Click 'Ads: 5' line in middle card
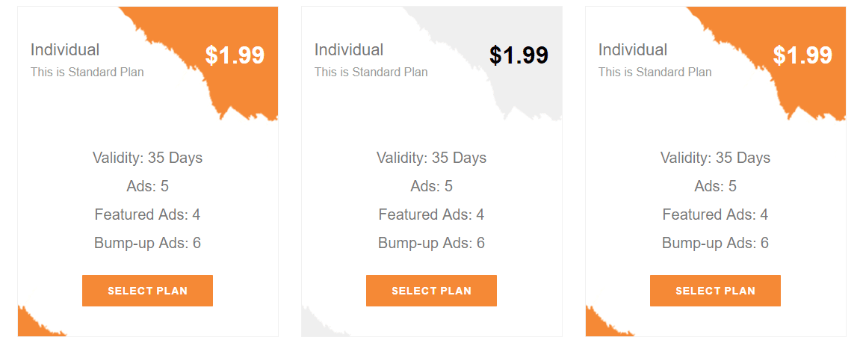 [x=431, y=186]
